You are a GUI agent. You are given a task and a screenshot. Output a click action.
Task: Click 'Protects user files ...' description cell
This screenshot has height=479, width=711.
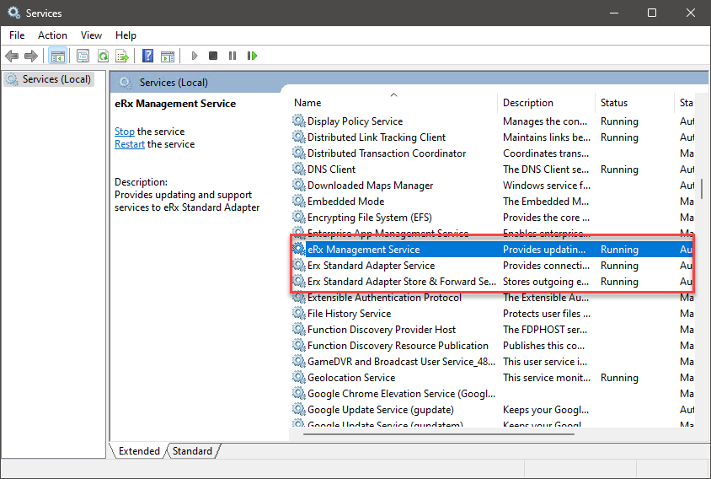(x=547, y=313)
